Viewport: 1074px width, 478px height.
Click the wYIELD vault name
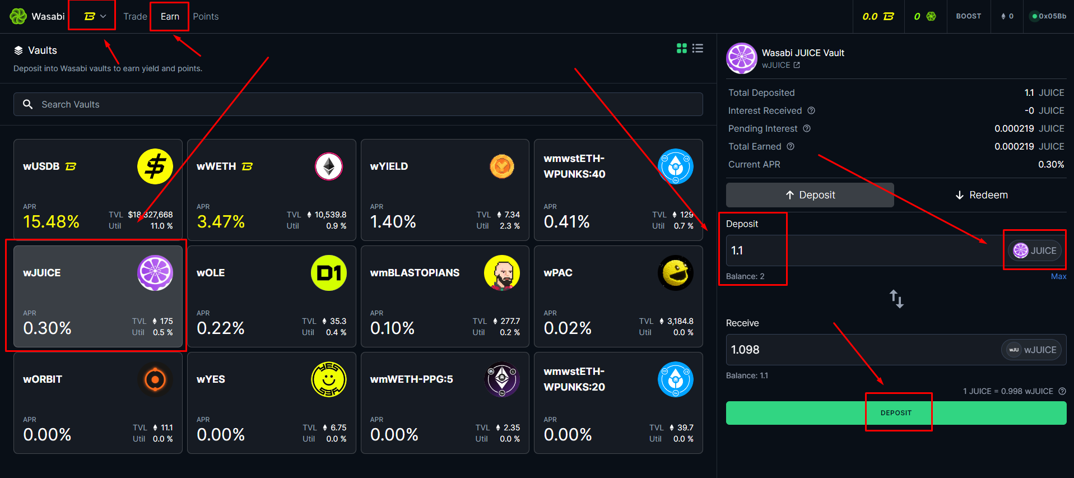(x=389, y=166)
